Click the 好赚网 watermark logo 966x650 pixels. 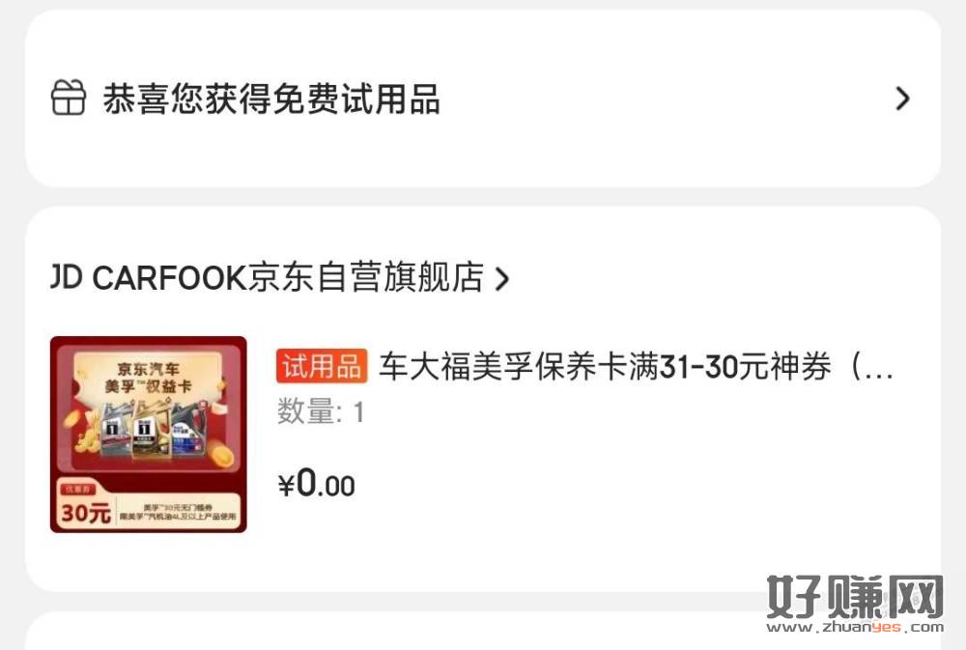tap(855, 597)
